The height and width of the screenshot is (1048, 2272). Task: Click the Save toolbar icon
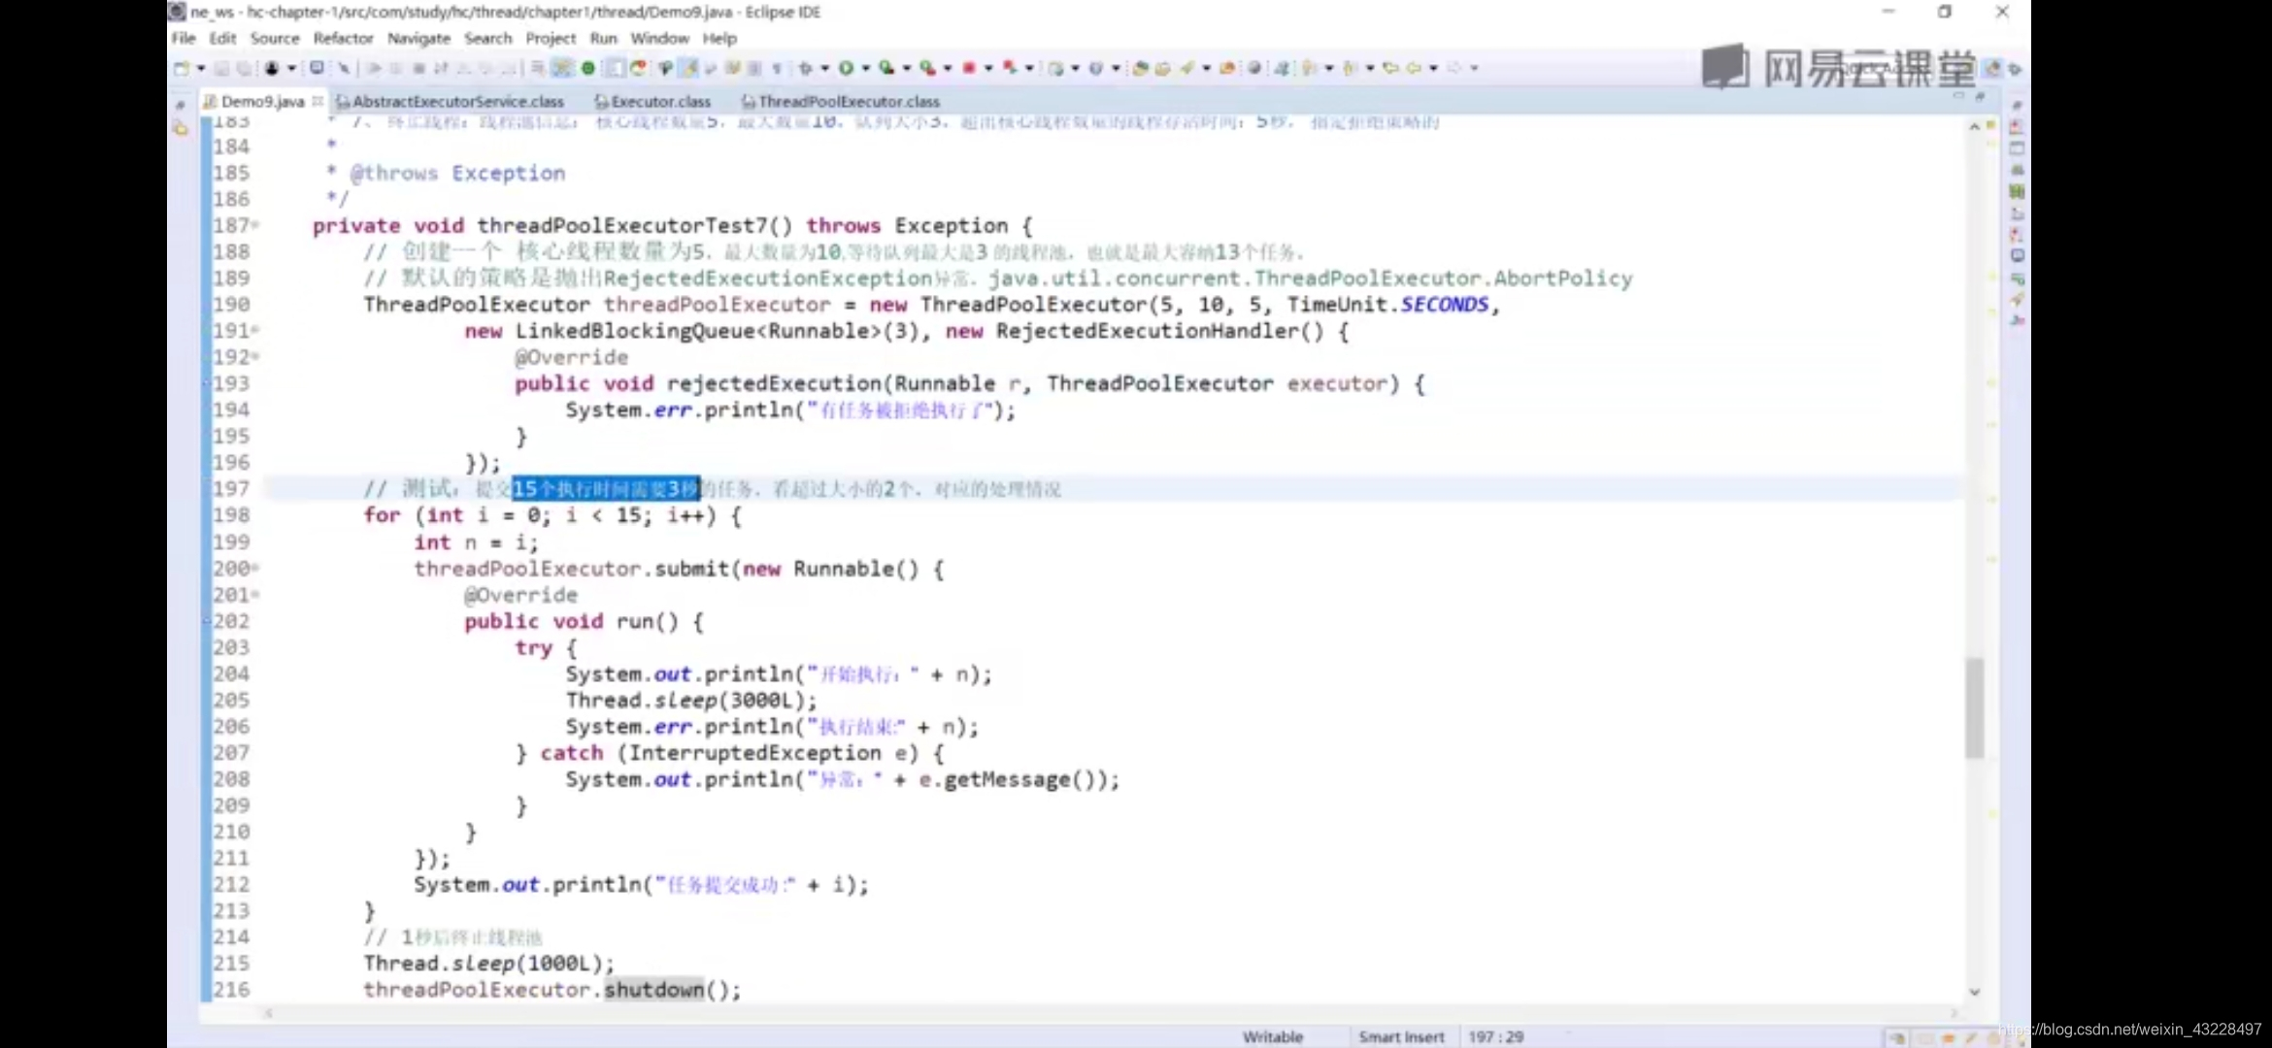pyautogui.click(x=221, y=68)
